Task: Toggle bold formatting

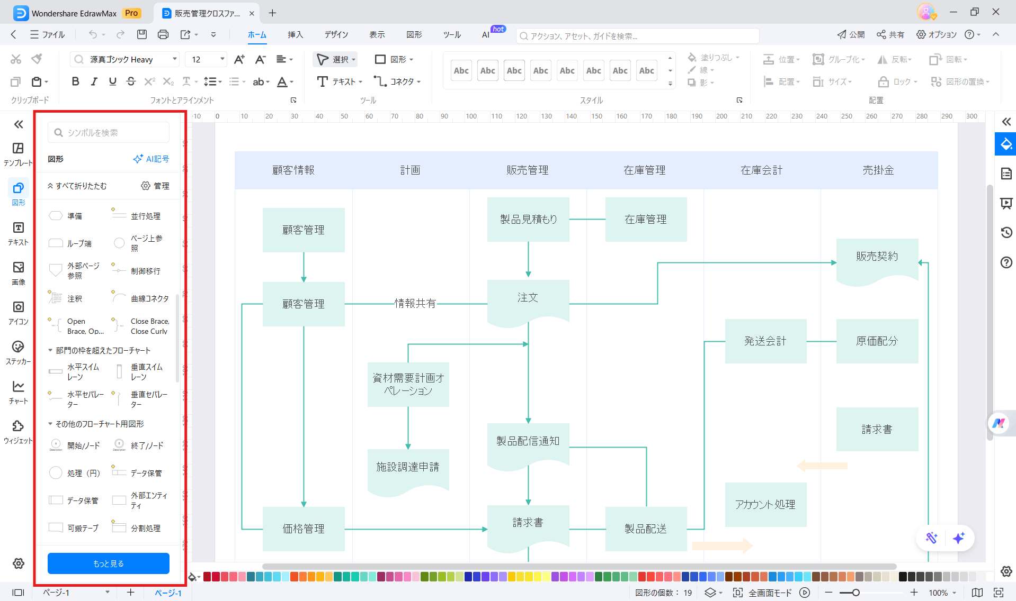Action: [x=75, y=81]
